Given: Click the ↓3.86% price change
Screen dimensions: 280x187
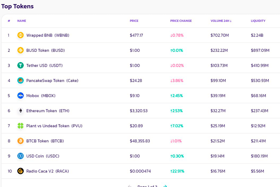Looking at the screenshot, I should 176,81.
